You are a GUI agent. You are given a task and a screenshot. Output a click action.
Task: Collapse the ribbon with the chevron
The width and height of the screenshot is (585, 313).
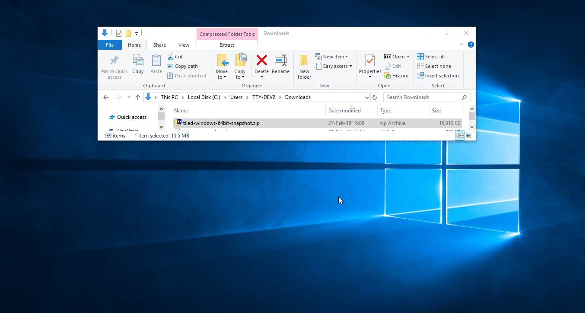[461, 45]
